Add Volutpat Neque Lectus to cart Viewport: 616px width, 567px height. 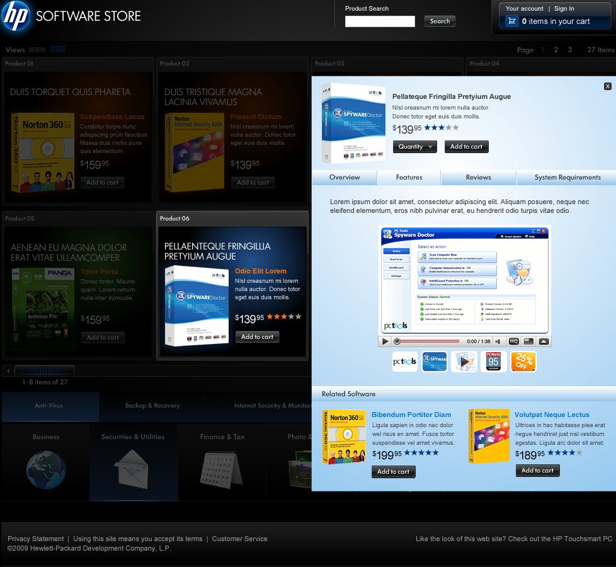click(537, 471)
